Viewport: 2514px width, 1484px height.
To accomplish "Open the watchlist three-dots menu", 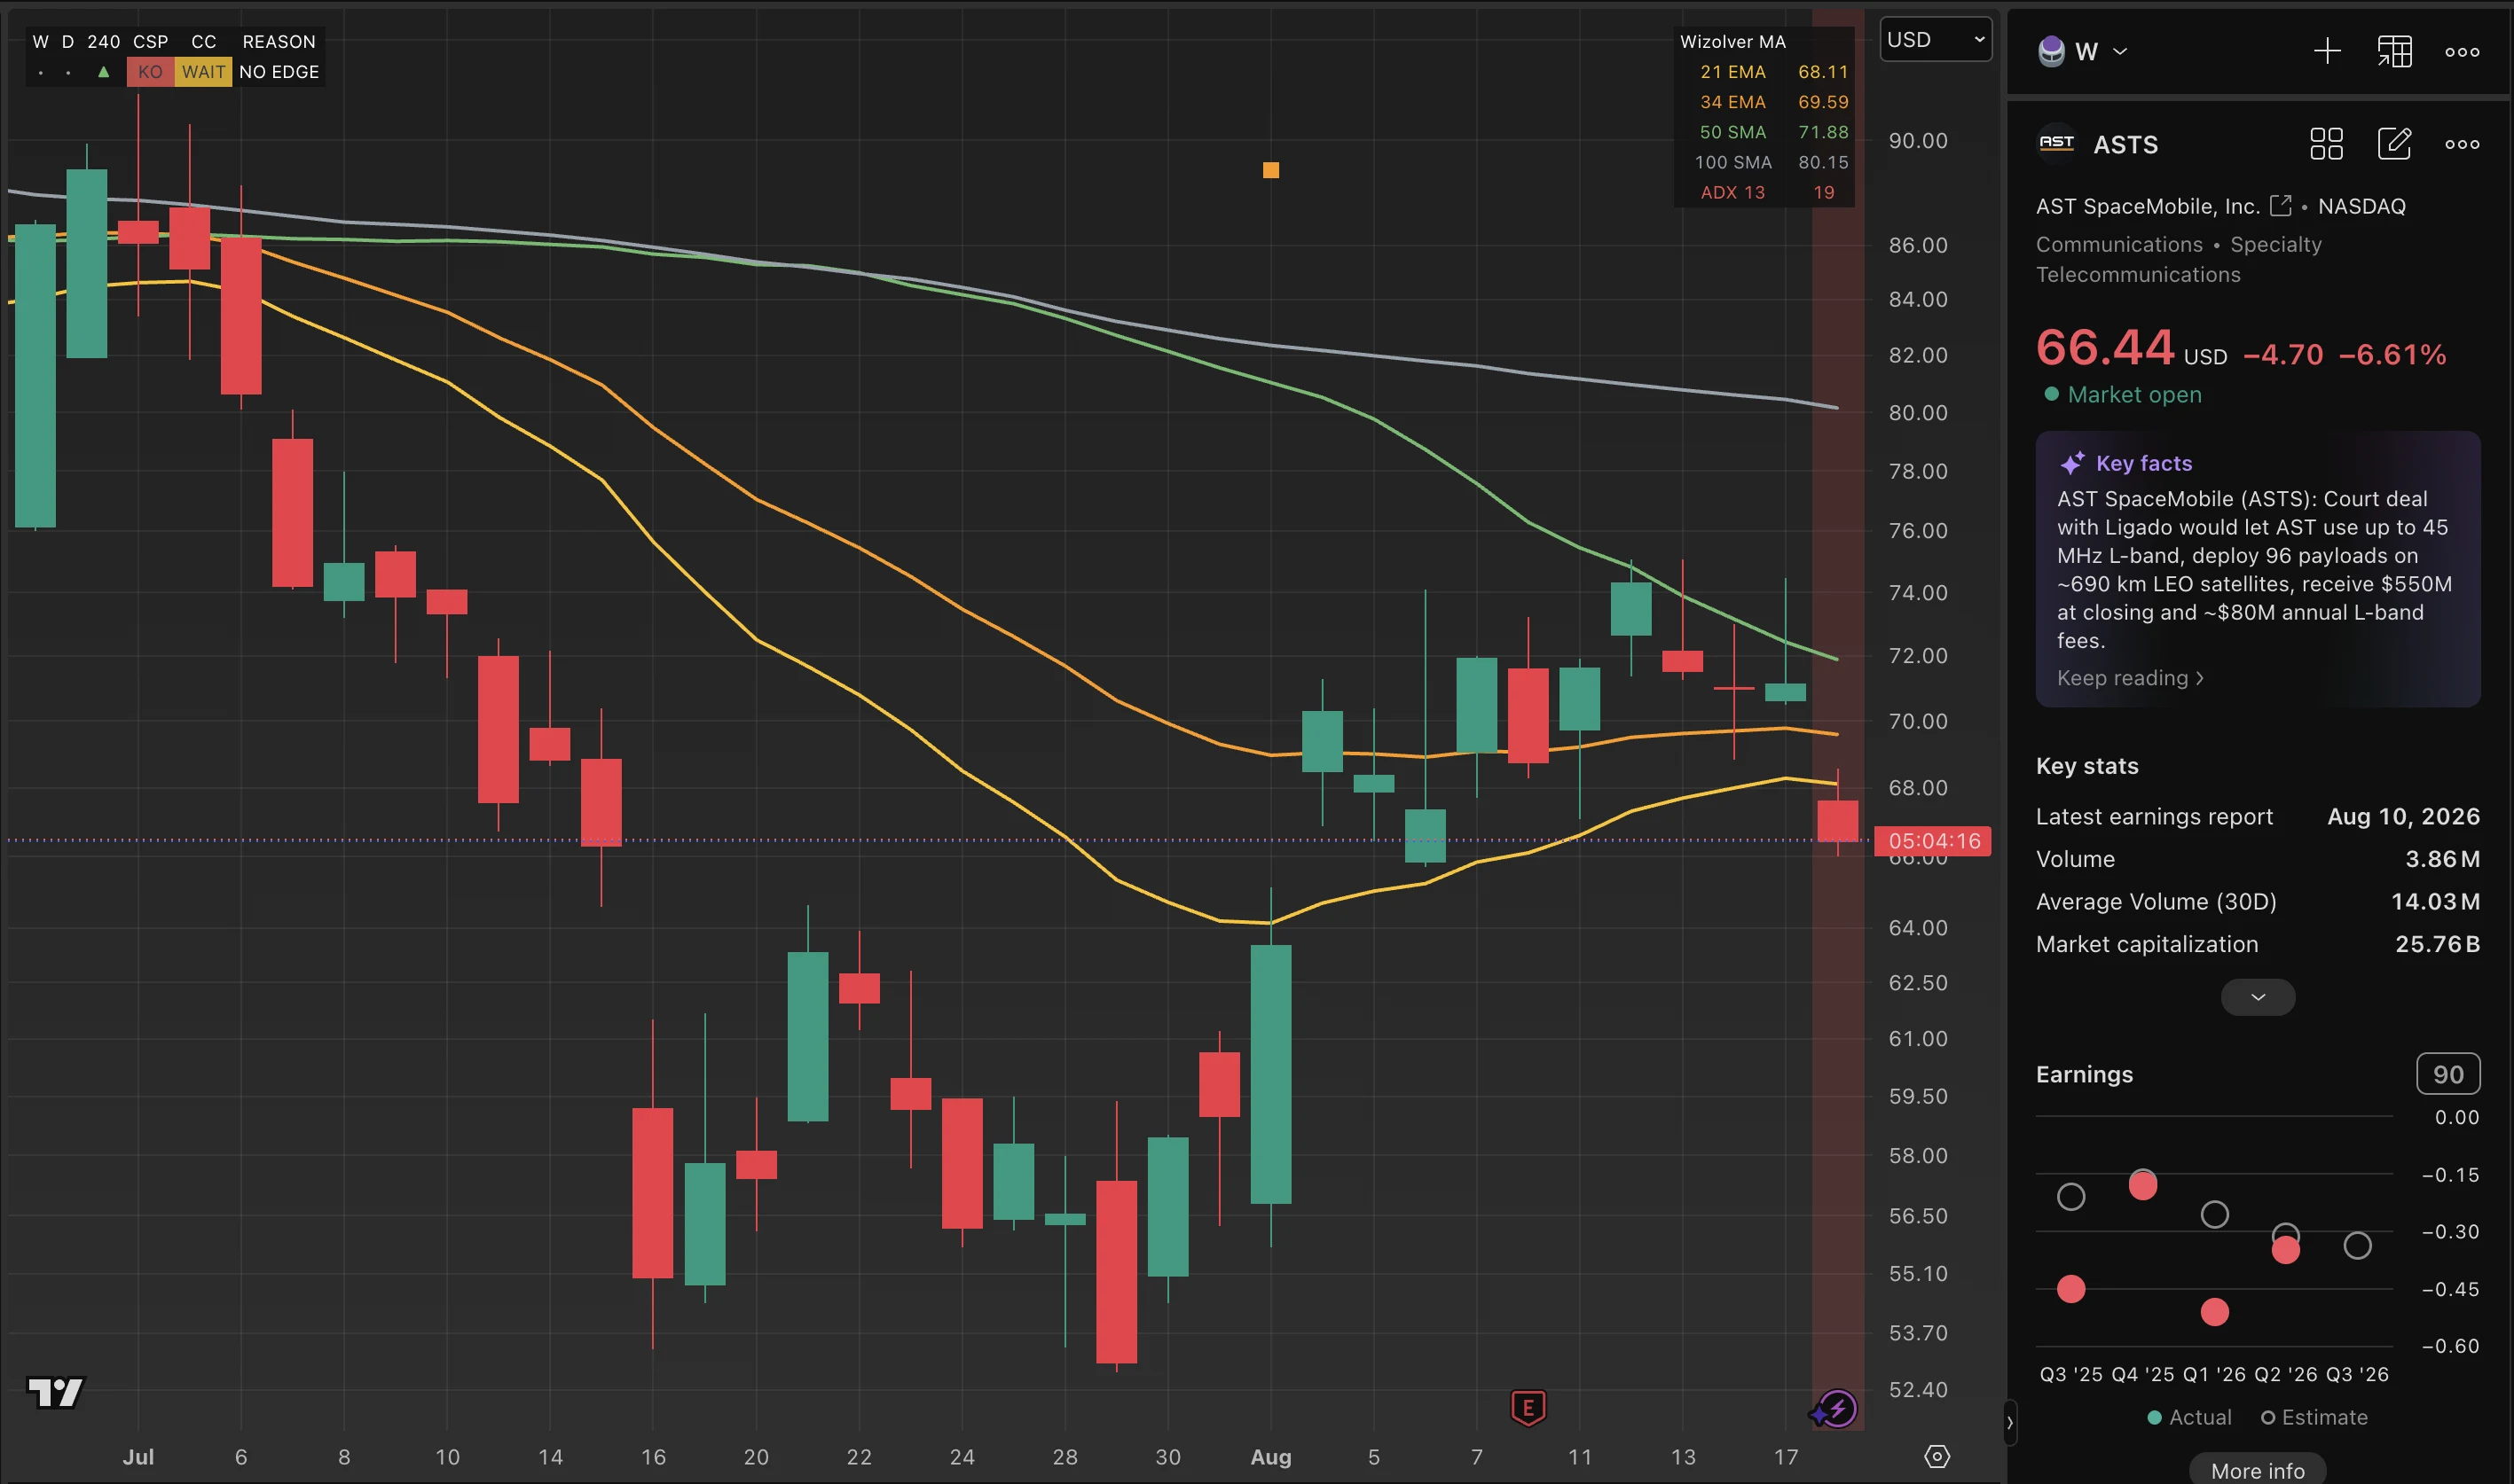I will click(2461, 52).
